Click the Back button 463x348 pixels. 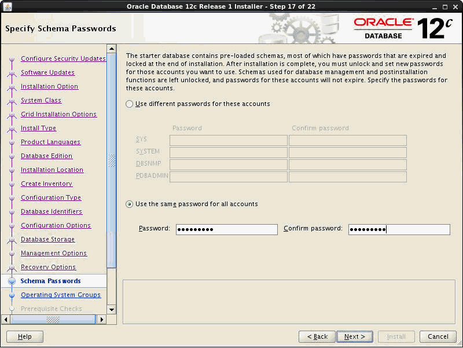coord(317,336)
